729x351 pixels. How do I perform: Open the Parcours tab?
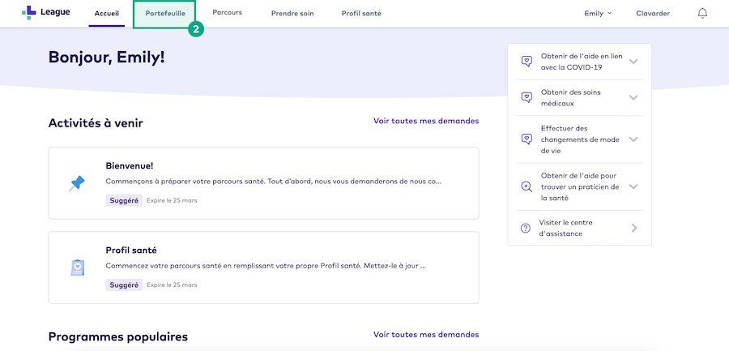tap(227, 14)
